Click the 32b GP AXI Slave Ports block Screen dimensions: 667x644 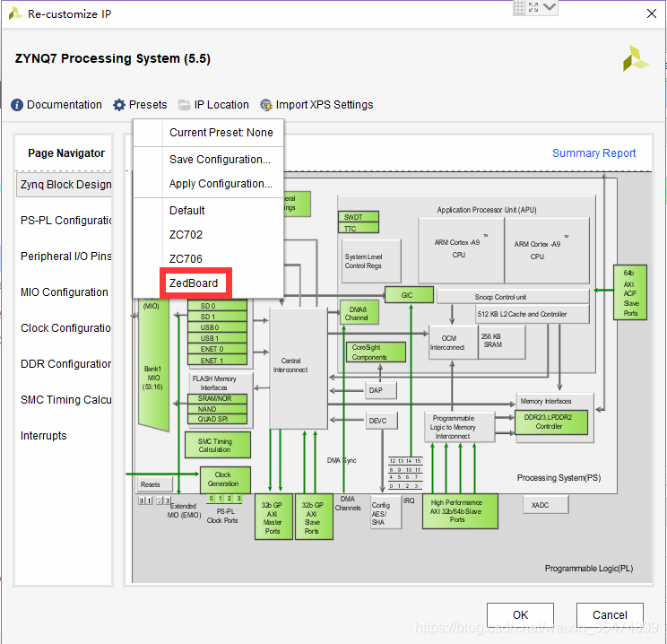click(314, 517)
